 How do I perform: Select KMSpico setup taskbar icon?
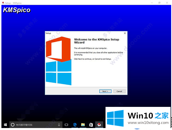pos(99,125)
